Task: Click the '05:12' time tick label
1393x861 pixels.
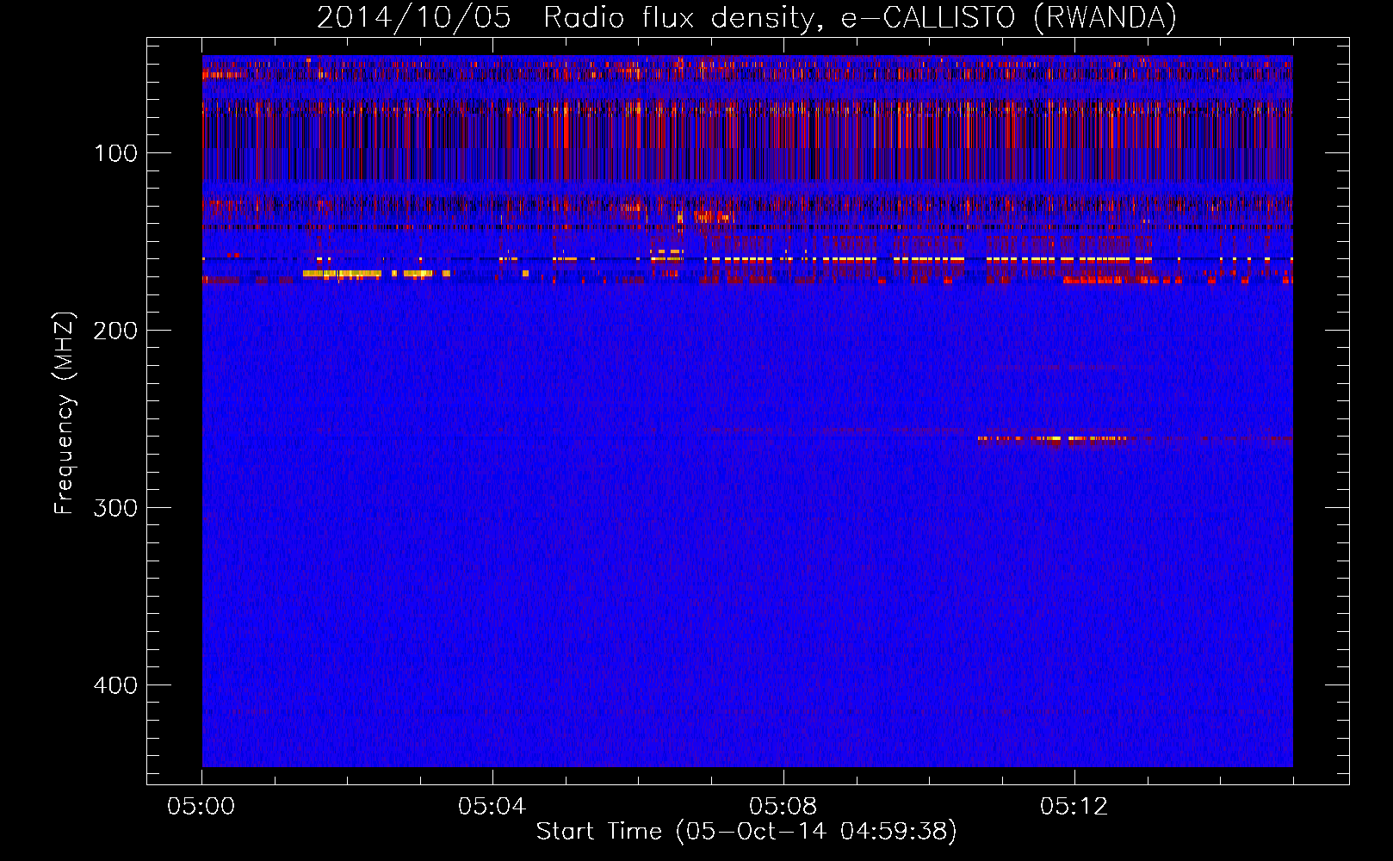Action: 1074,807
